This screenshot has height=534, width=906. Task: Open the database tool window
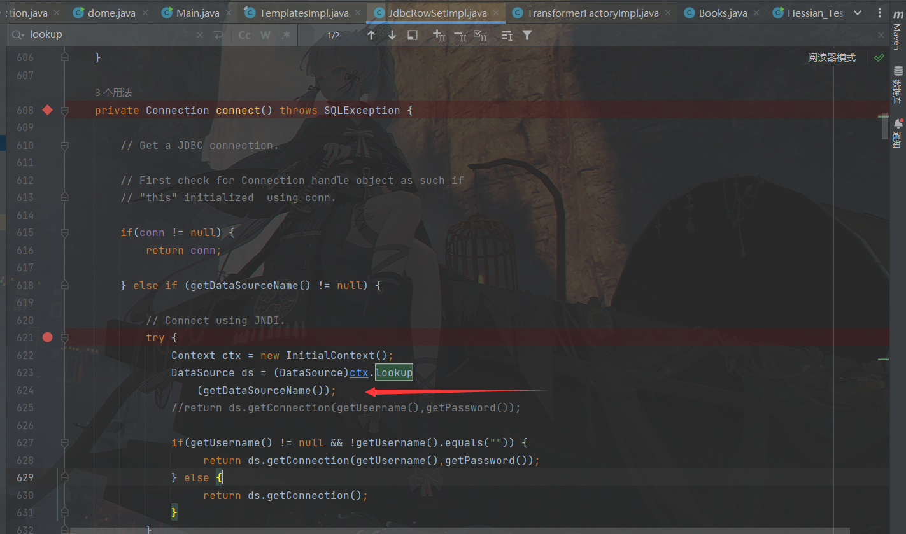[897, 83]
